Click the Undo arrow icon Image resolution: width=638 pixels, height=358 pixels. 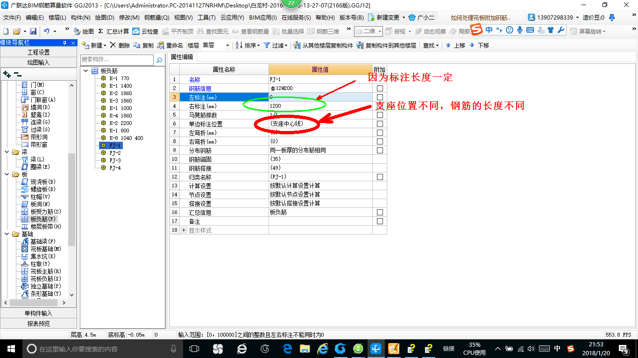(x=47, y=31)
